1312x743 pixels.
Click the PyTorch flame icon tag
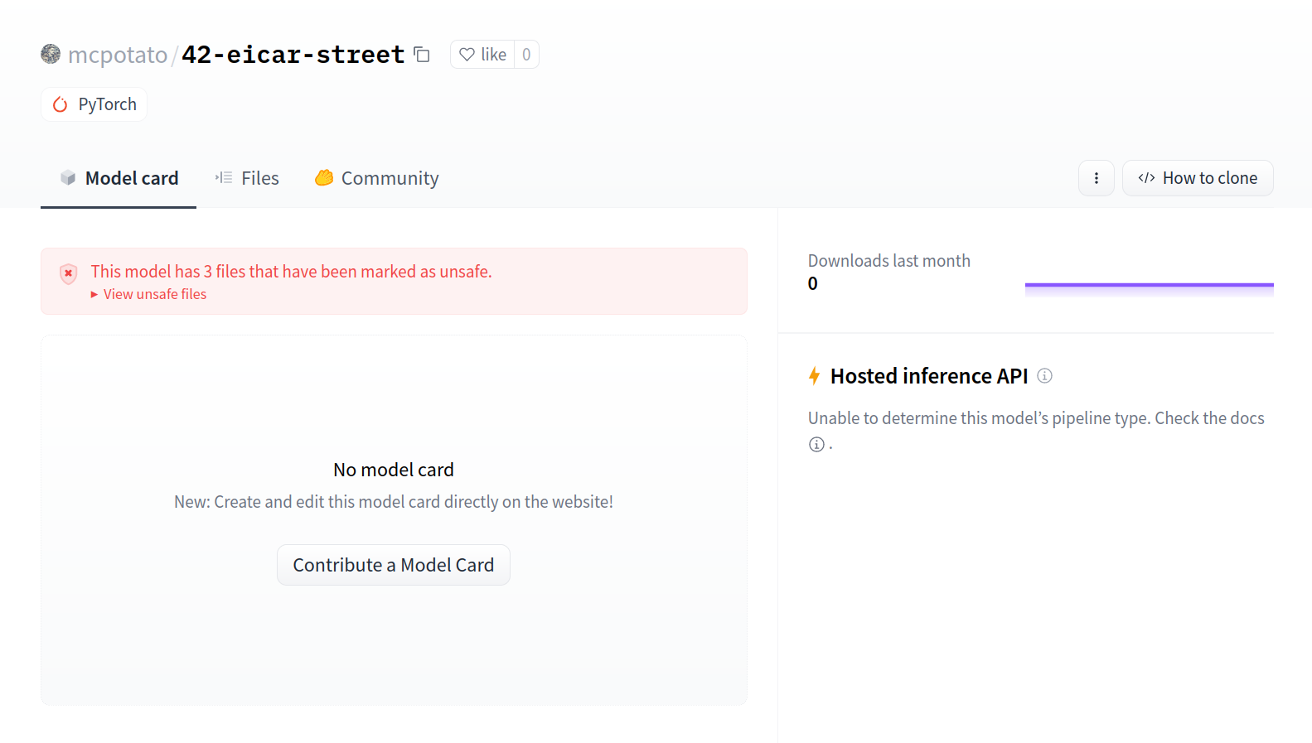pos(60,104)
